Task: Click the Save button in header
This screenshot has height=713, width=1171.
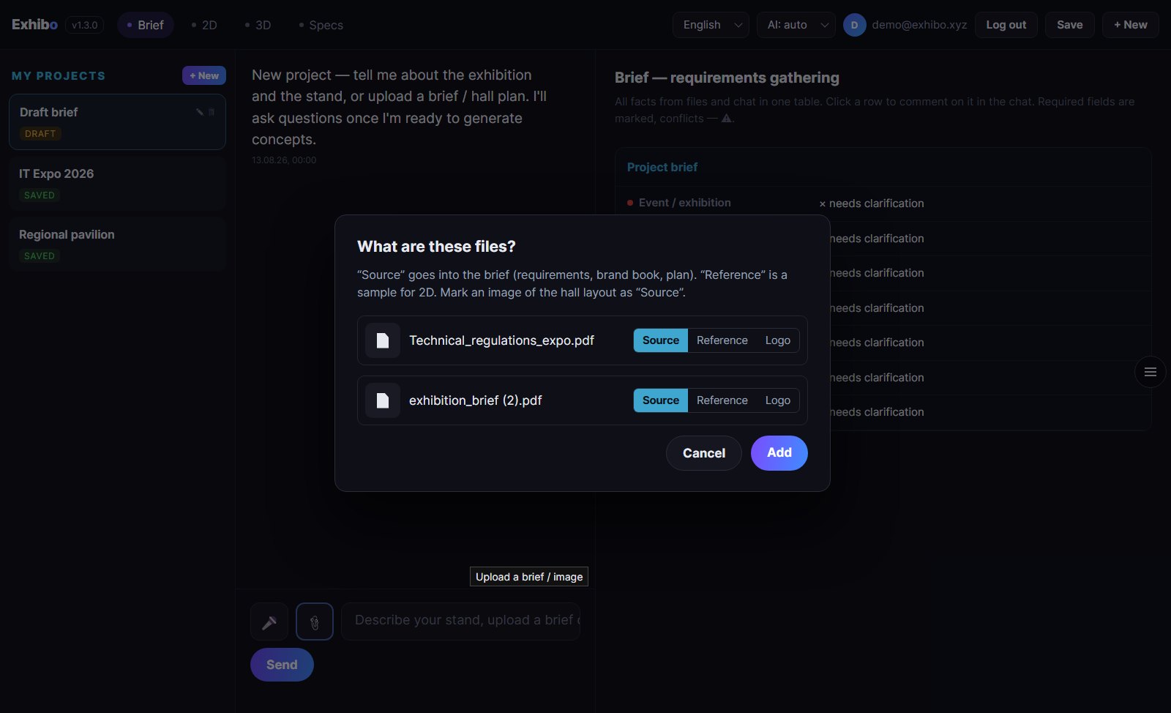Action: [x=1069, y=25]
